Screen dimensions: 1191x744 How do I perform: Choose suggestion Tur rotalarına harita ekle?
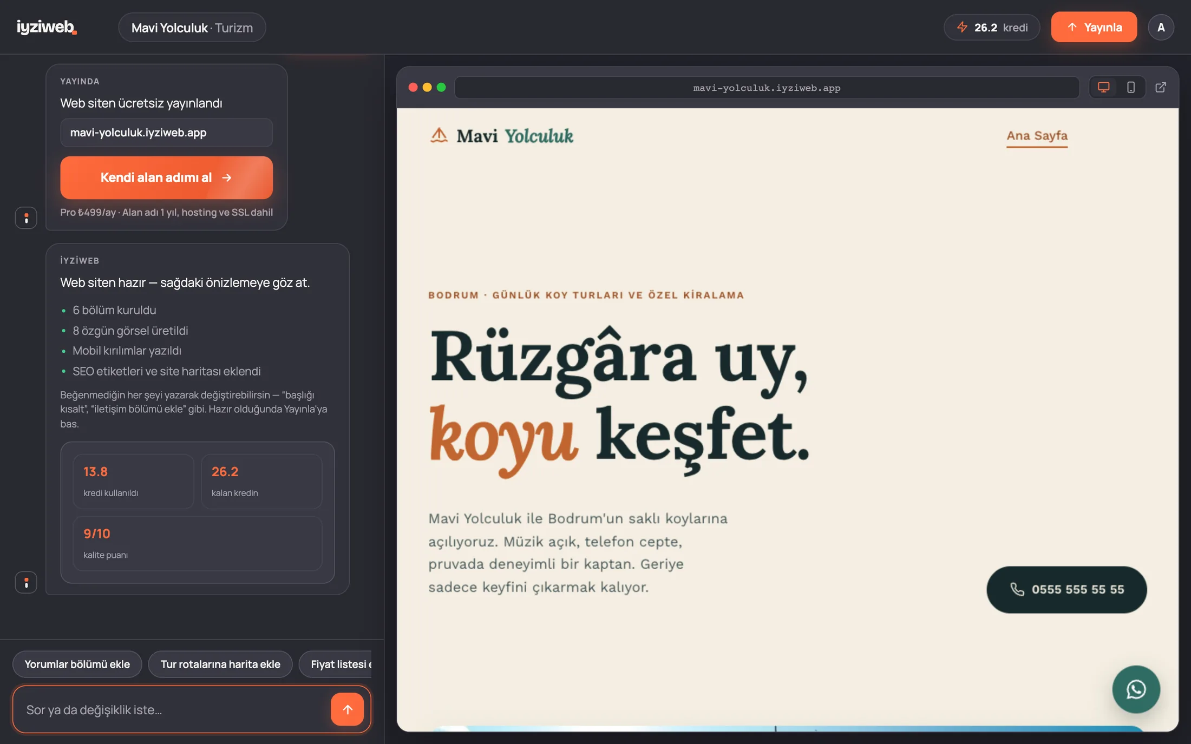220,664
